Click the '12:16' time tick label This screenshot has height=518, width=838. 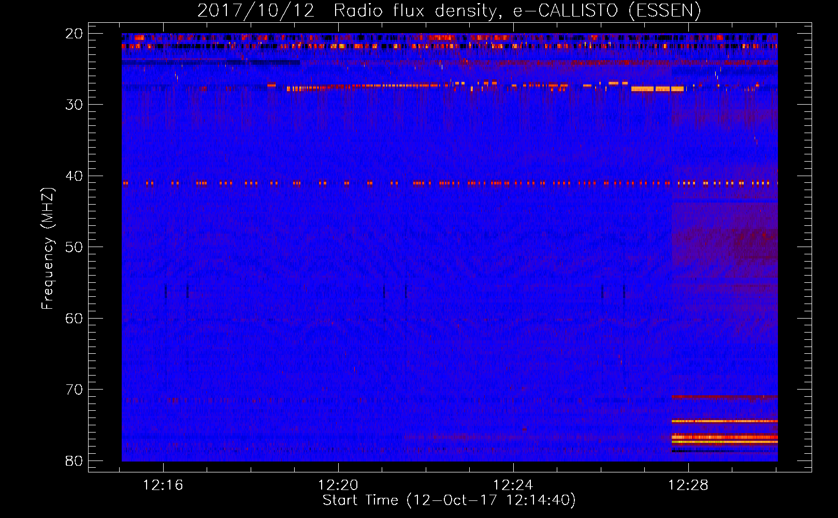(164, 485)
